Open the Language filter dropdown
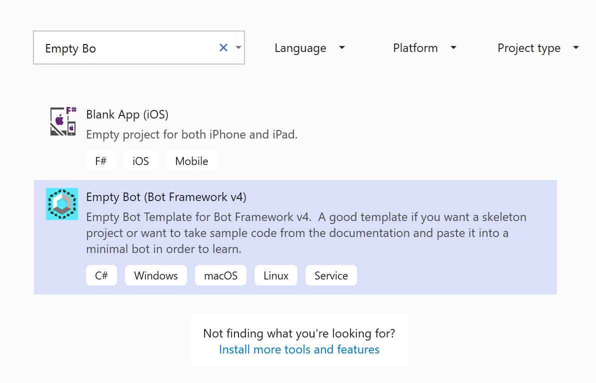Image resolution: width=596 pixels, height=383 pixels. [310, 48]
